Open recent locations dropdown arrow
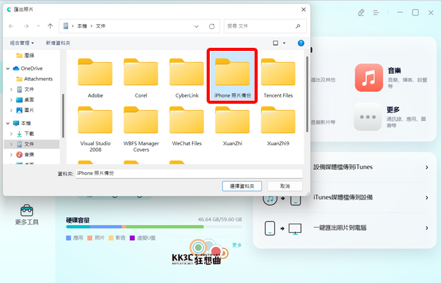Viewport: 441px width, 283px height. (38, 26)
